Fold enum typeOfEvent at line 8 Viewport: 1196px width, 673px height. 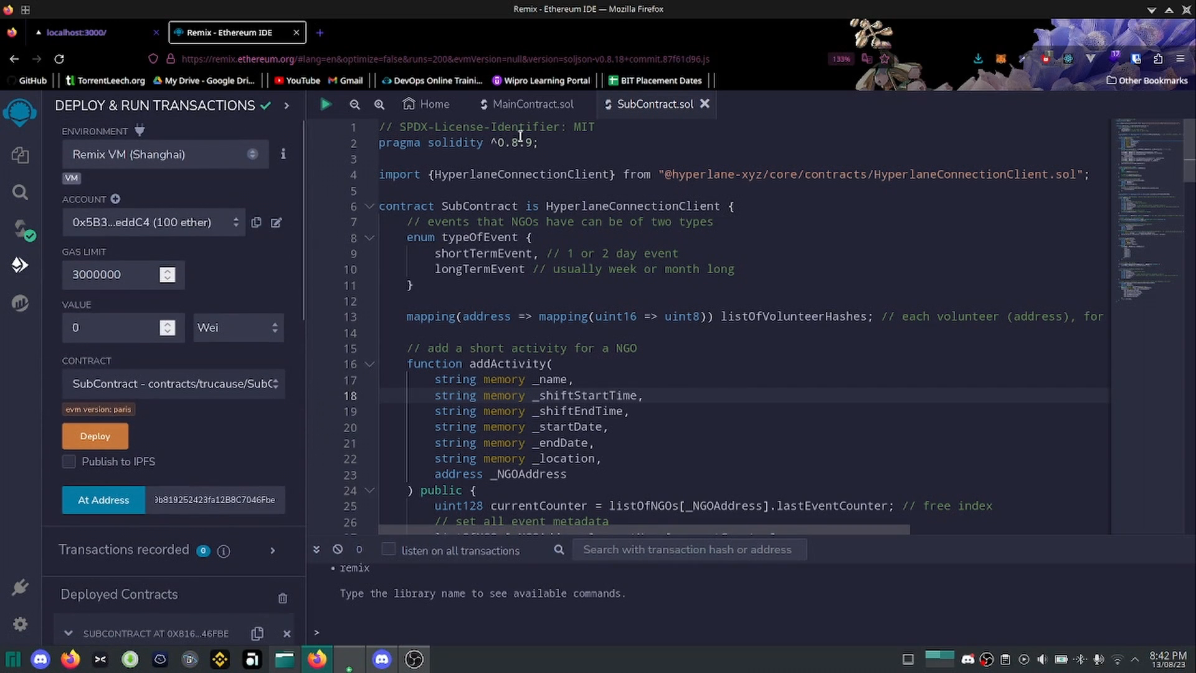[369, 237]
